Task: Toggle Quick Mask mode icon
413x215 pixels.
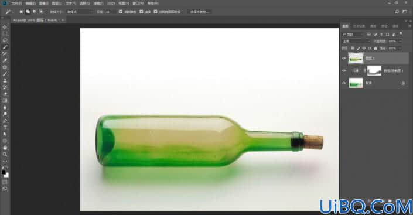Action: point(5,182)
